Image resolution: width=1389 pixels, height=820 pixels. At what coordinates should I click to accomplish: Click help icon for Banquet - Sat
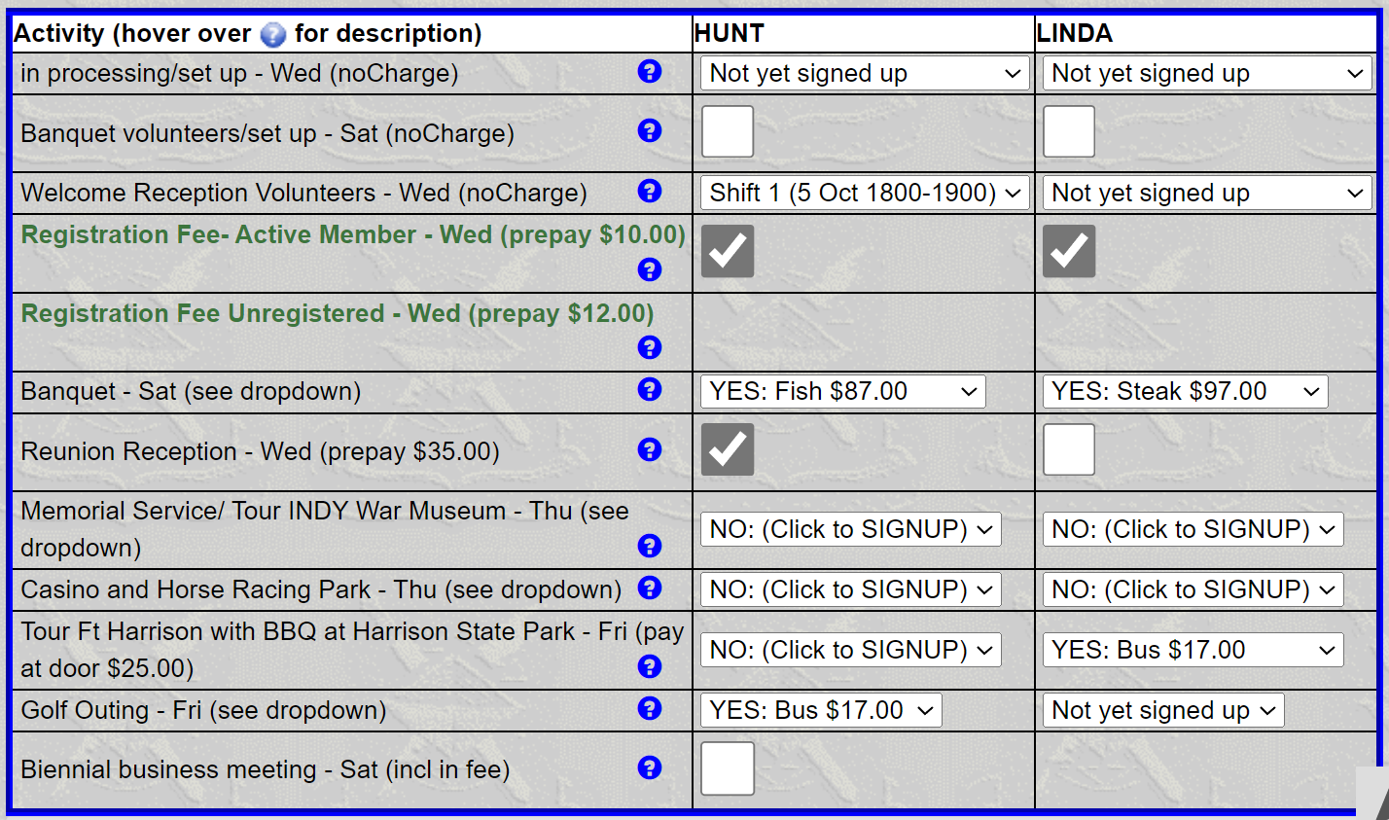pos(650,389)
